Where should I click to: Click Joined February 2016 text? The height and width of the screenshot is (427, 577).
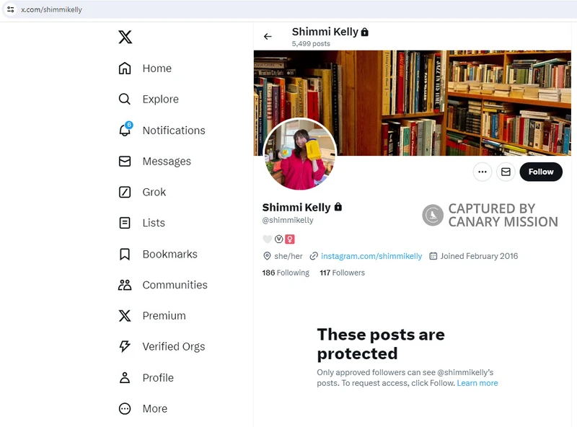(x=479, y=256)
